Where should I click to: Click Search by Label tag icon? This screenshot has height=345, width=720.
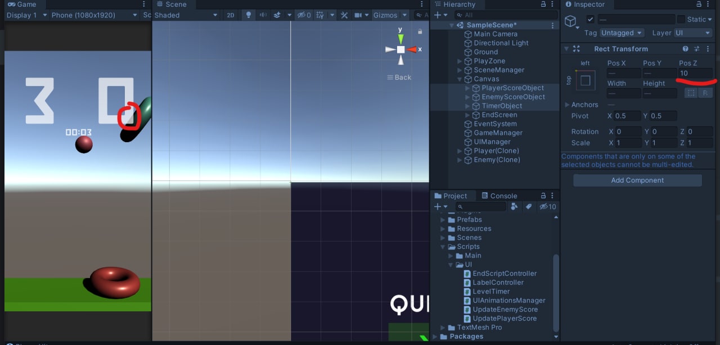coord(528,207)
